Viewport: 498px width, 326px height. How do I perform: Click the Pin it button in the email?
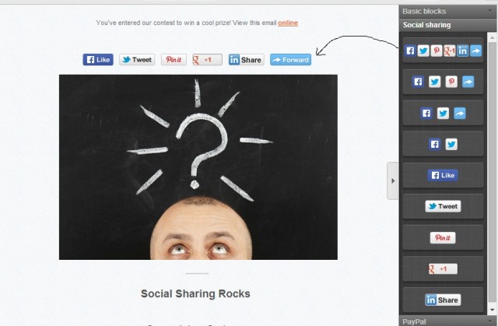[174, 60]
